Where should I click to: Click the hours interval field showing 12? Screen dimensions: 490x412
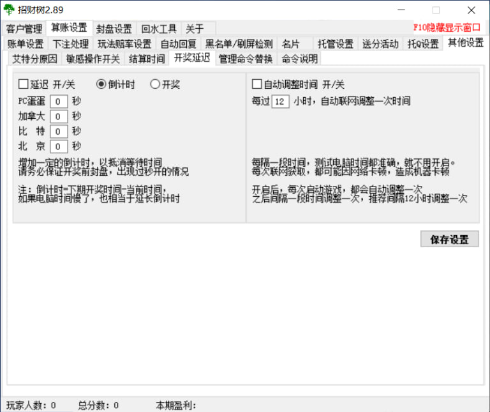pyautogui.click(x=280, y=101)
